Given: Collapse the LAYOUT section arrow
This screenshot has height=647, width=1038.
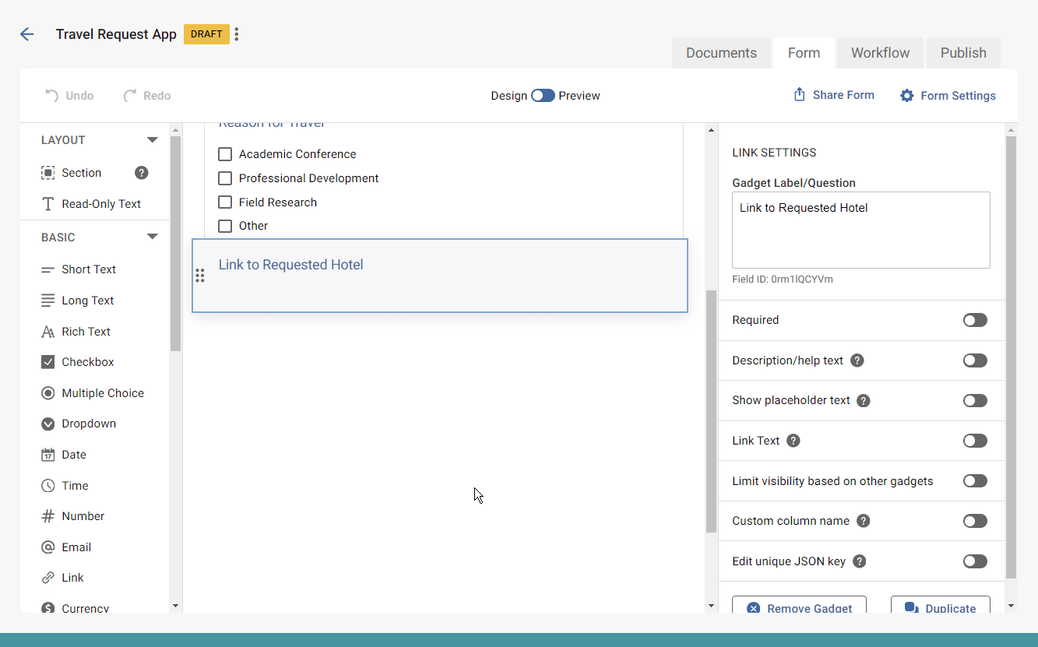Looking at the screenshot, I should tap(153, 140).
